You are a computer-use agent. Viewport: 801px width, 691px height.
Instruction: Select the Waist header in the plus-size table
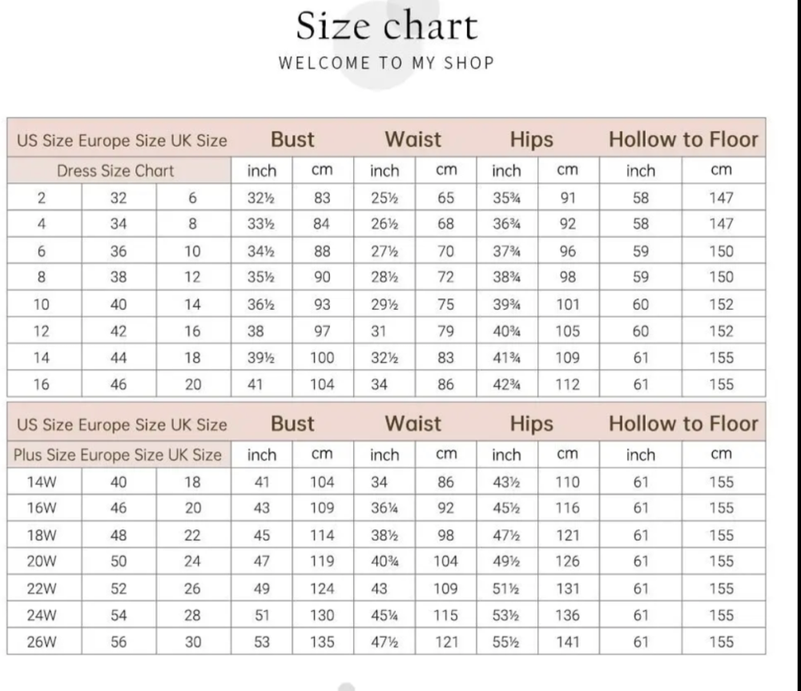(413, 424)
